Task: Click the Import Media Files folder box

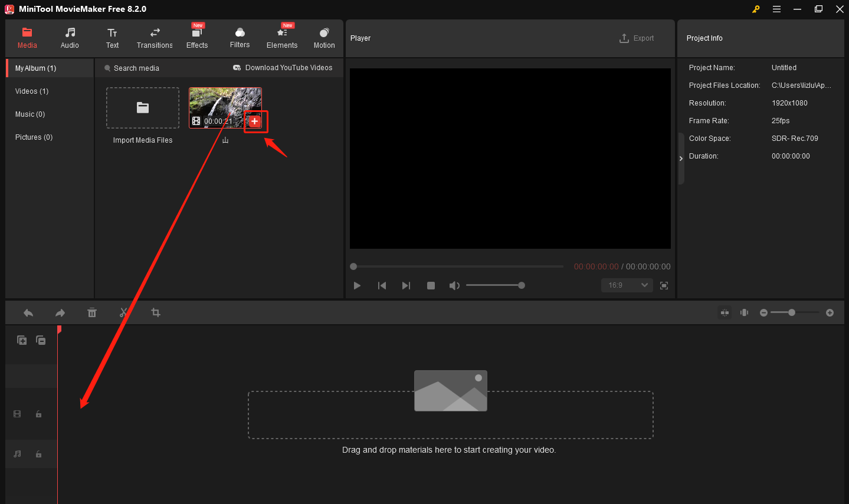Action: tap(143, 108)
